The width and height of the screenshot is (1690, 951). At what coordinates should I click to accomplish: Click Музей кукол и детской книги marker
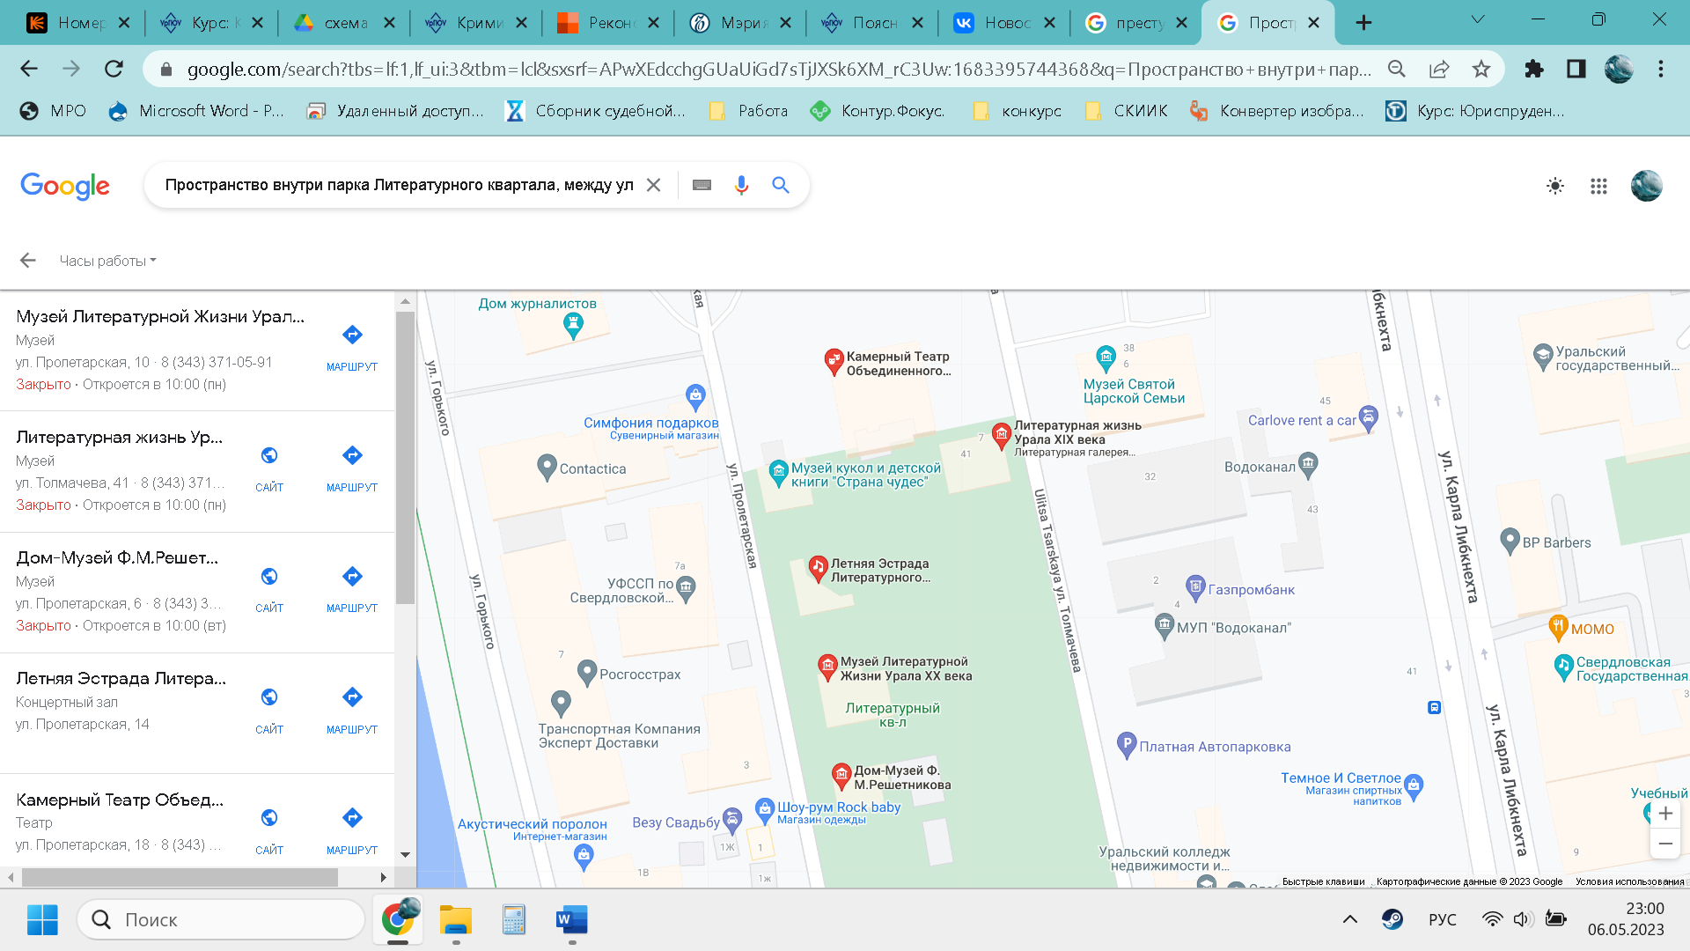(778, 473)
